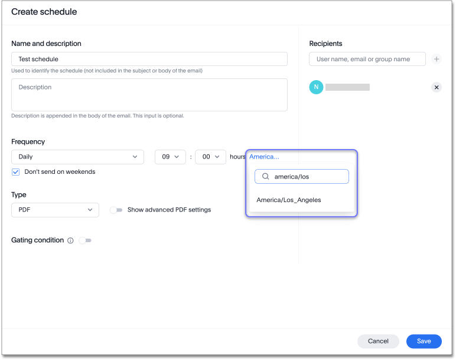Viewport: 456px width, 360px height.
Task: Focus the Recipients user name input
Action: click(x=367, y=59)
